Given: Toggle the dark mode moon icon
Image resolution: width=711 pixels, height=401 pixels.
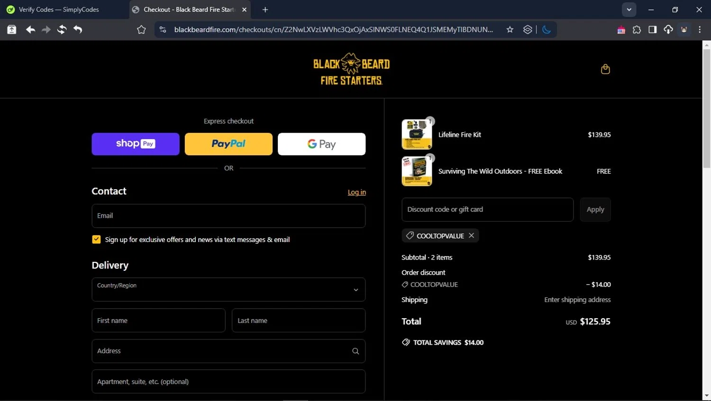Looking at the screenshot, I should (x=547, y=29).
